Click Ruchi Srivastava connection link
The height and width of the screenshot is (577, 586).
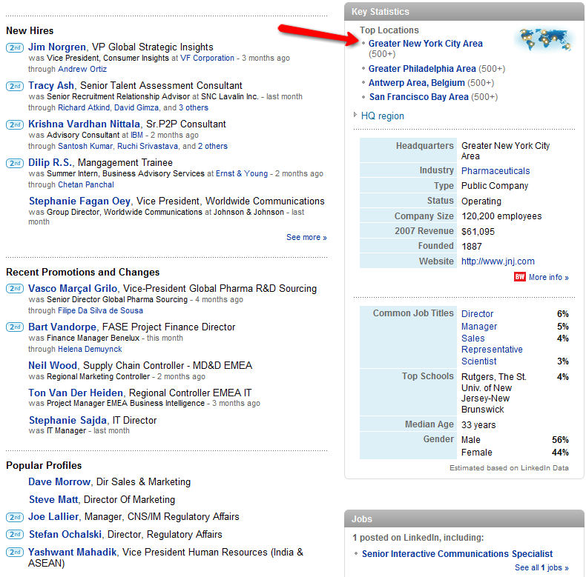(148, 146)
